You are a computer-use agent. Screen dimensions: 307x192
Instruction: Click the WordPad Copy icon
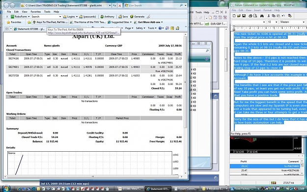pyautogui.click(x=273, y=16)
